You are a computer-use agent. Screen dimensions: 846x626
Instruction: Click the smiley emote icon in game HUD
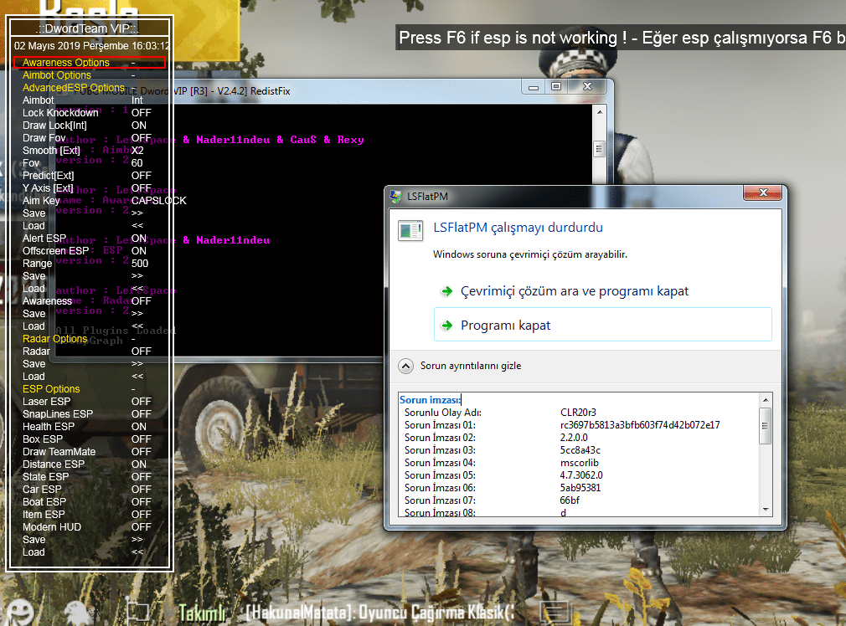tap(19, 613)
